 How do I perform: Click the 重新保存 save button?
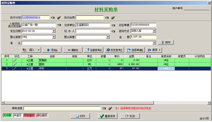(108, 116)
